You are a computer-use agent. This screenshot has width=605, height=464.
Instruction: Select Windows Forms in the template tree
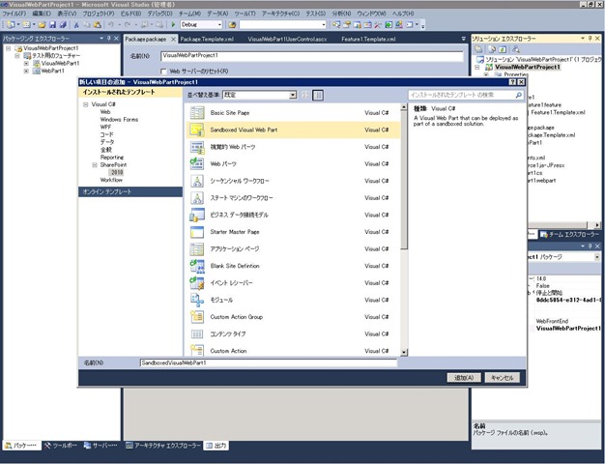pyautogui.click(x=119, y=120)
